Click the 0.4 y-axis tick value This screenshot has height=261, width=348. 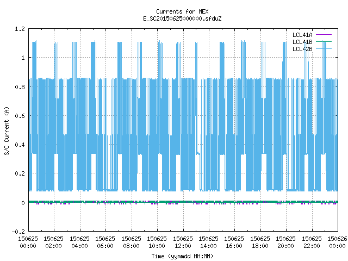pos(20,145)
